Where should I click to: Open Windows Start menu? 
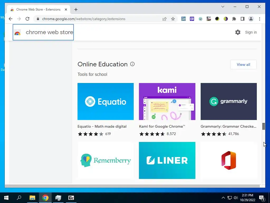(6, 198)
